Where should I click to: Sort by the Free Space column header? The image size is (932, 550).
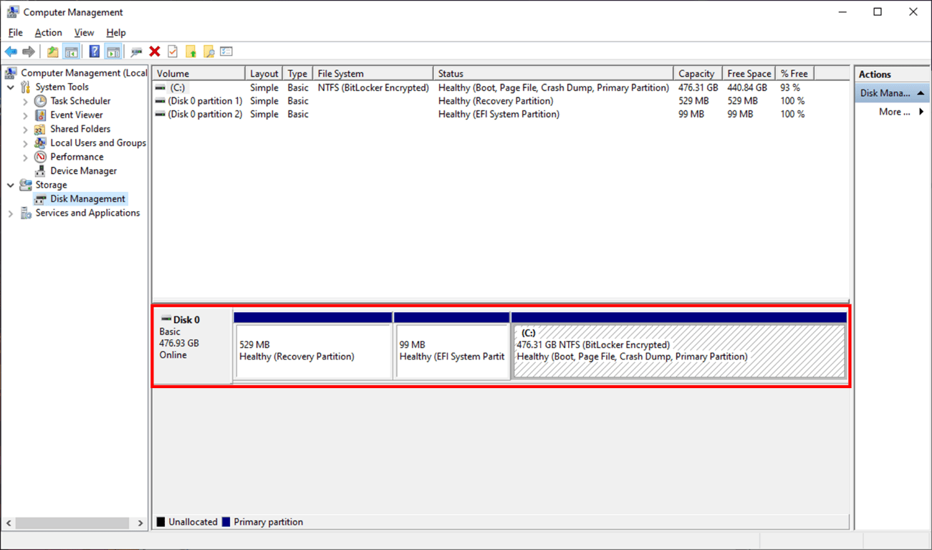click(x=749, y=73)
